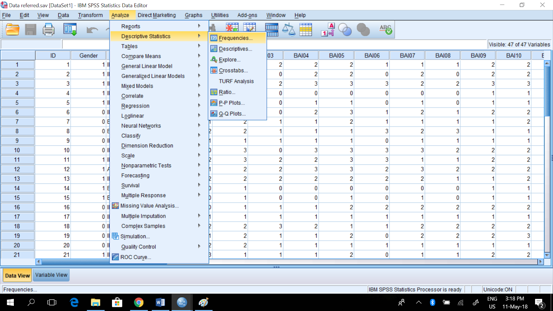This screenshot has height=311, width=553.
Task: Select row number 12 header
Action: (17, 169)
